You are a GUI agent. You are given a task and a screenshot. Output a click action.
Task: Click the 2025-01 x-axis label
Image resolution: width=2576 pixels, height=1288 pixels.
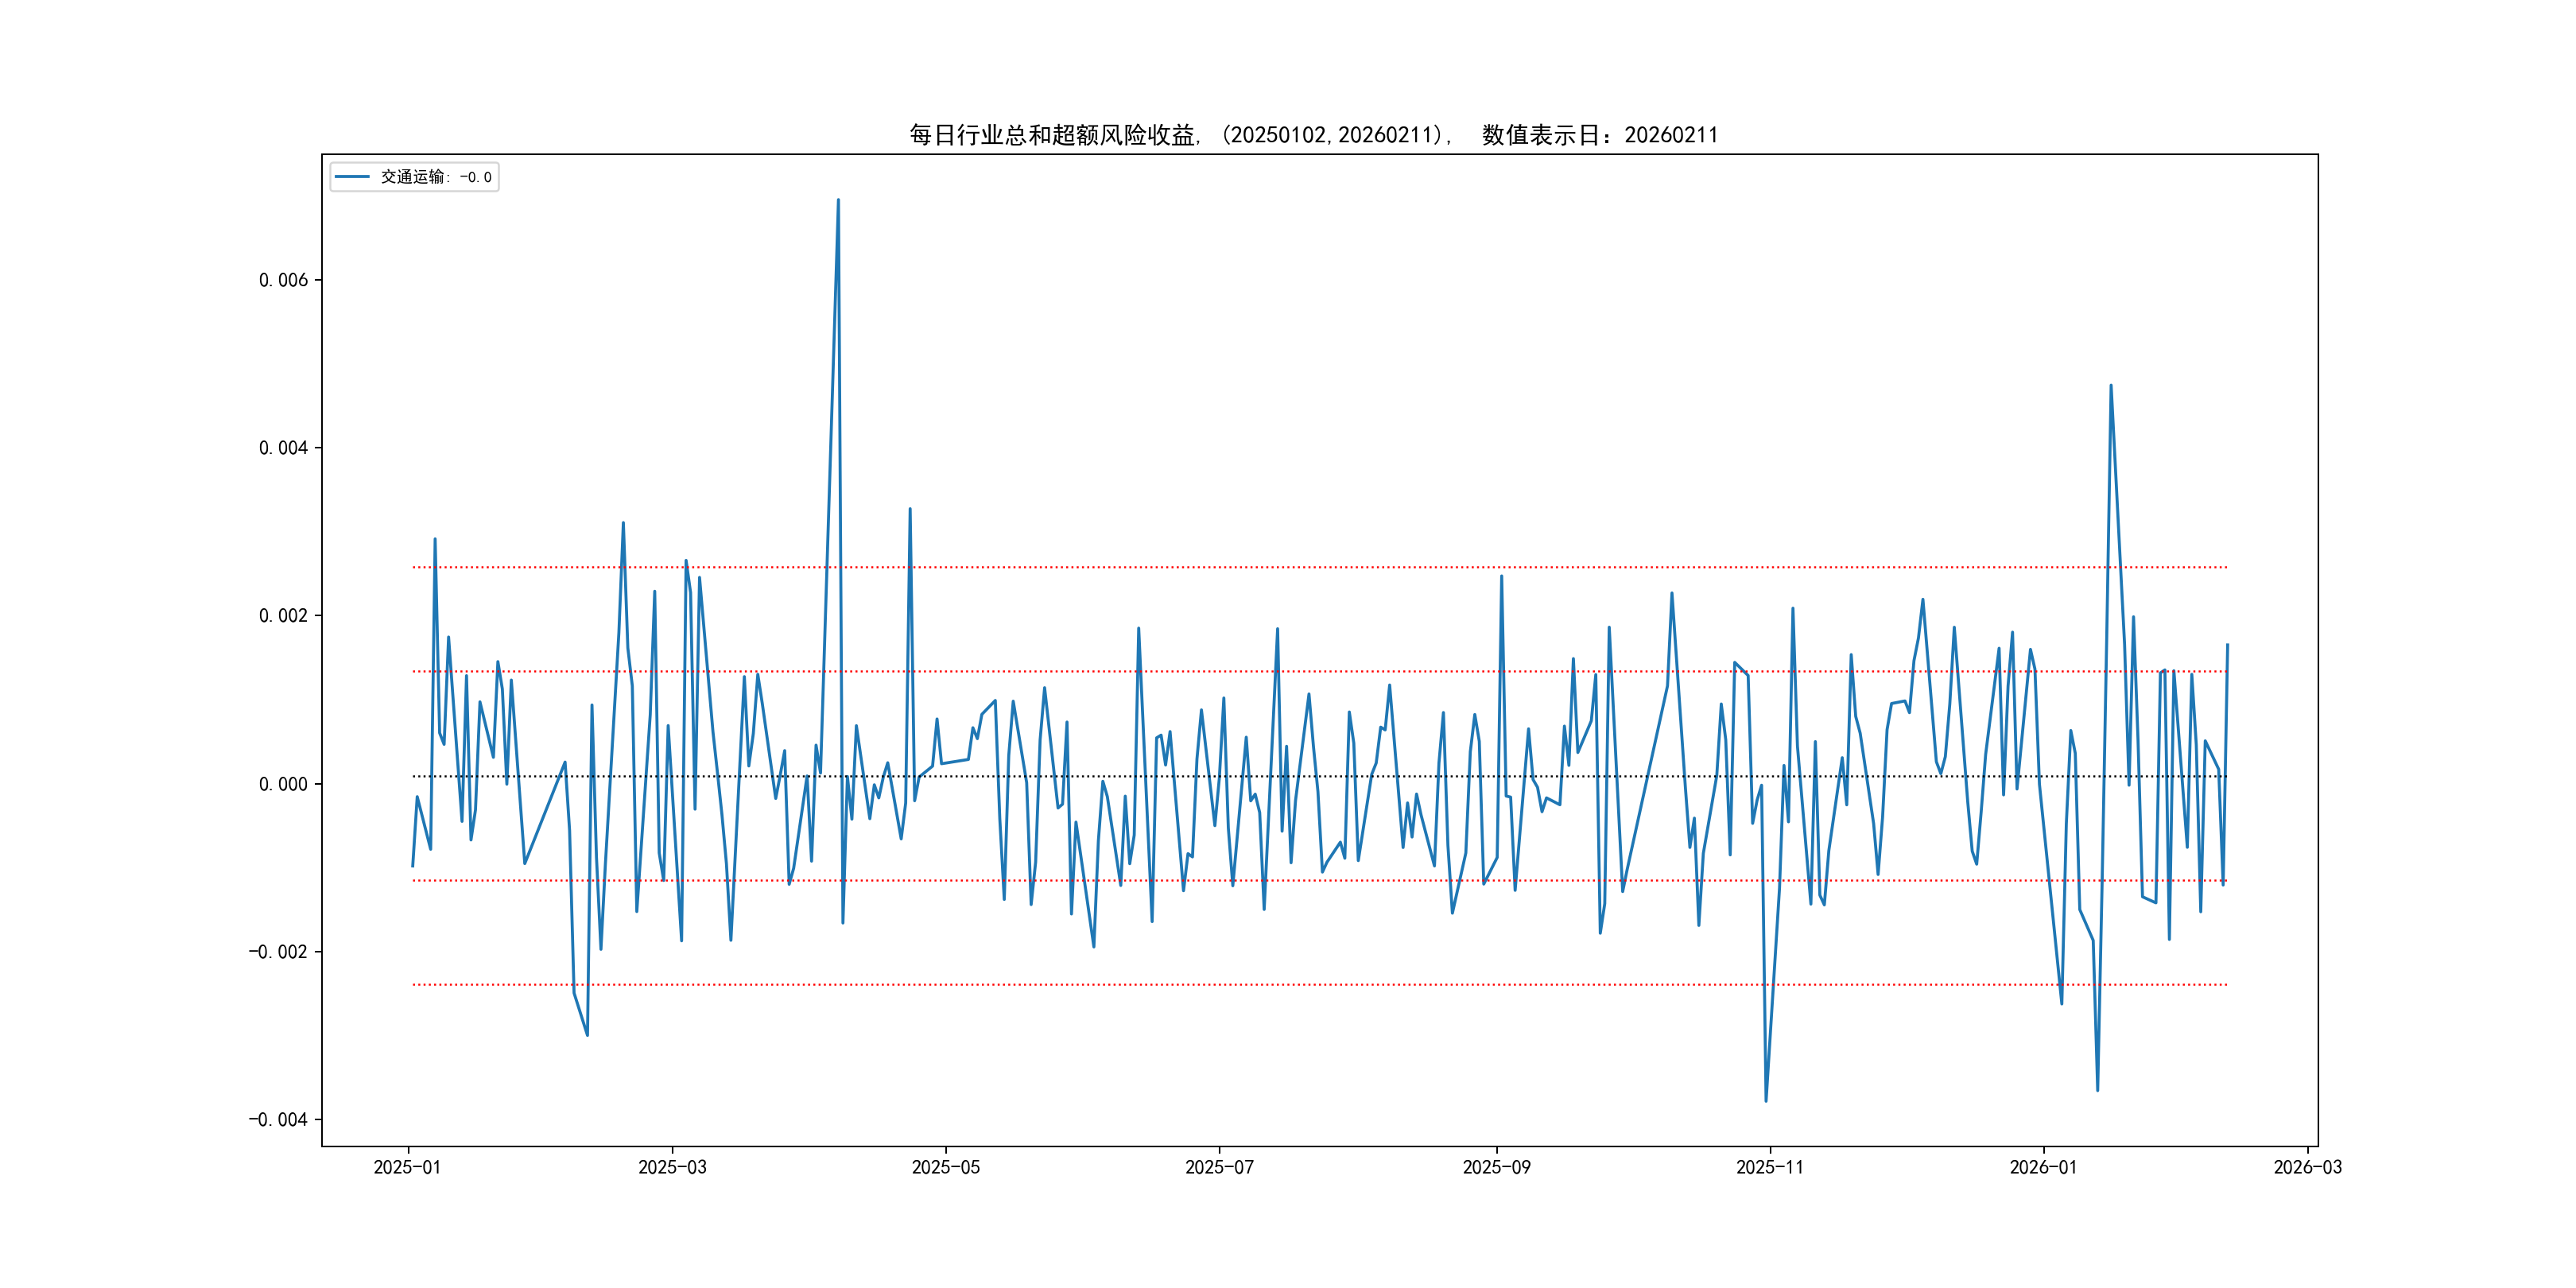pyautogui.click(x=407, y=1168)
